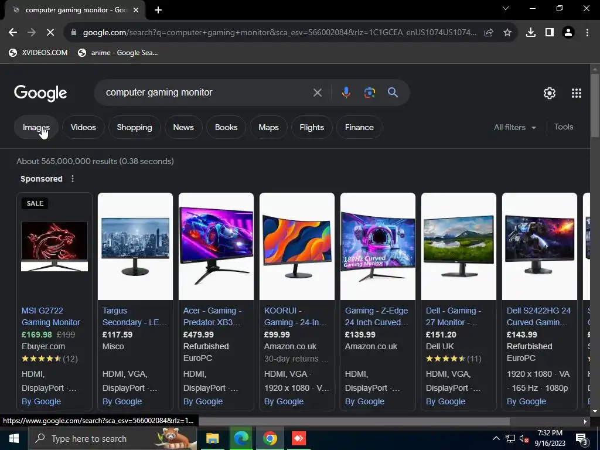600x450 pixels.
Task: Open the Chrome downloads icon
Action: click(531, 33)
